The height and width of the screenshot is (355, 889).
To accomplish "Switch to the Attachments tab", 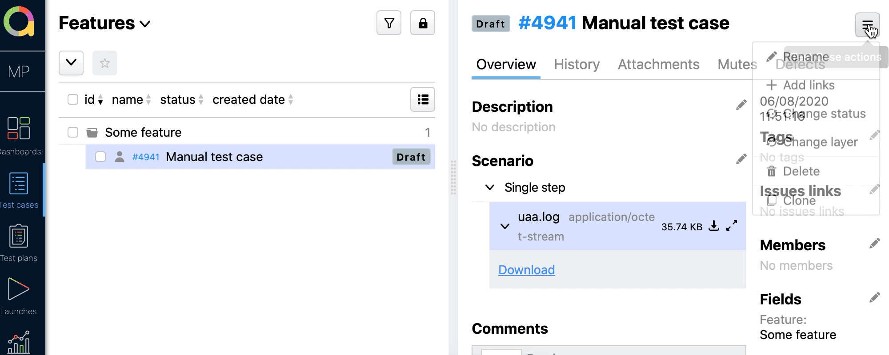I will point(658,65).
